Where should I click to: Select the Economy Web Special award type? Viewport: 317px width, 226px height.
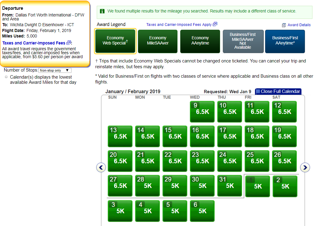[115, 41]
